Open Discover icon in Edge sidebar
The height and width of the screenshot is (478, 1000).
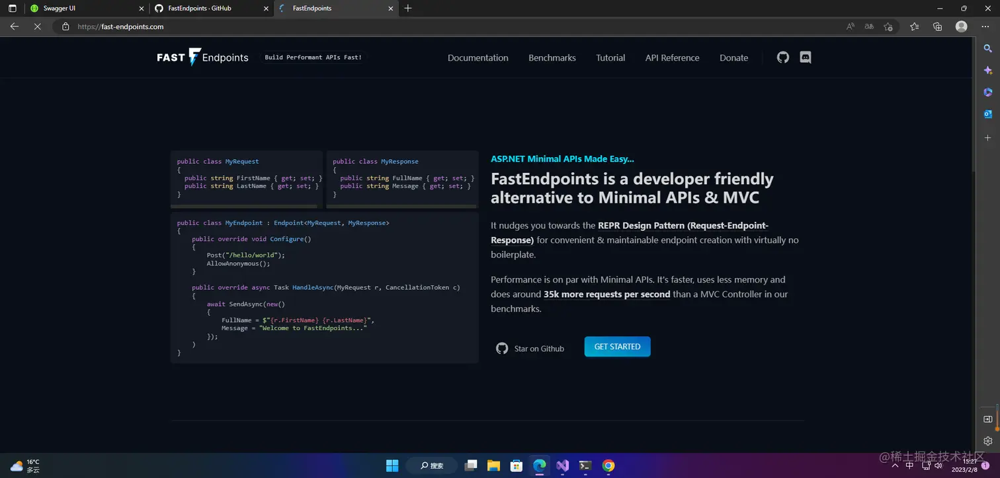pos(988,71)
